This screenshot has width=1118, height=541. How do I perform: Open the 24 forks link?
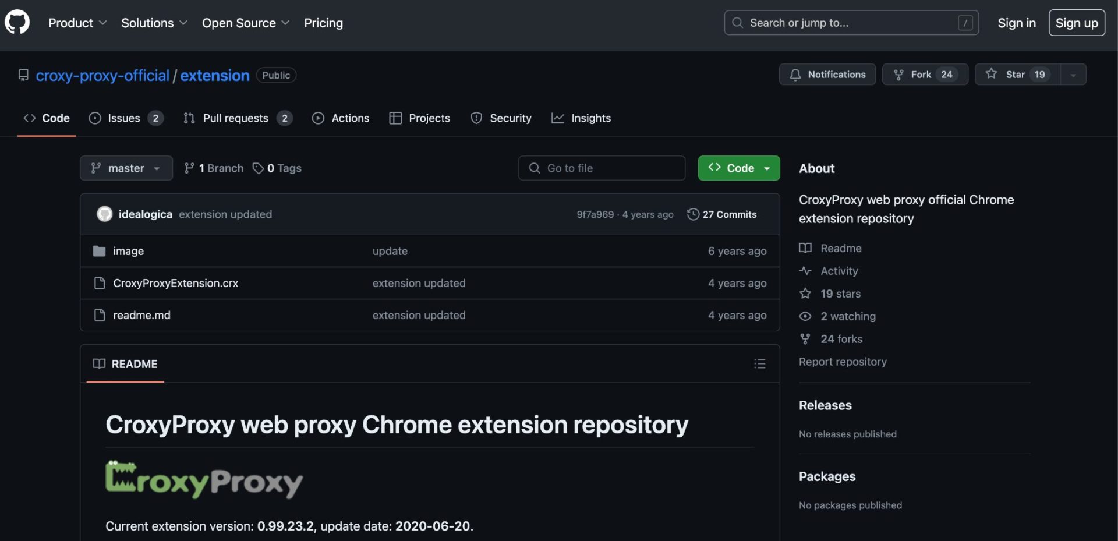[x=831, y=339]
